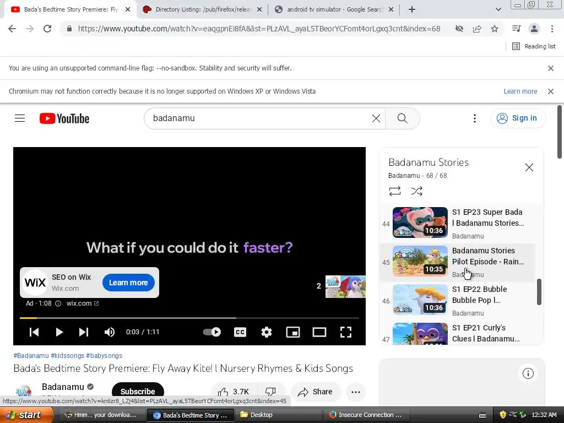
Task: Skip to the next video
Action: tap(84, 332)
